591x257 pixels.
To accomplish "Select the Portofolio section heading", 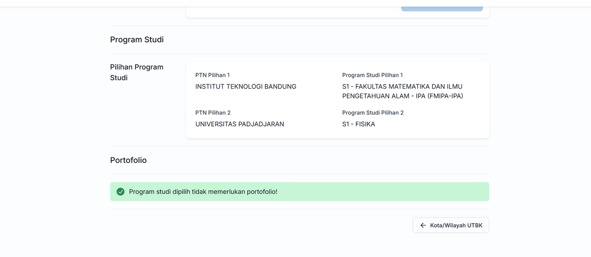I will tap(129, 160).
